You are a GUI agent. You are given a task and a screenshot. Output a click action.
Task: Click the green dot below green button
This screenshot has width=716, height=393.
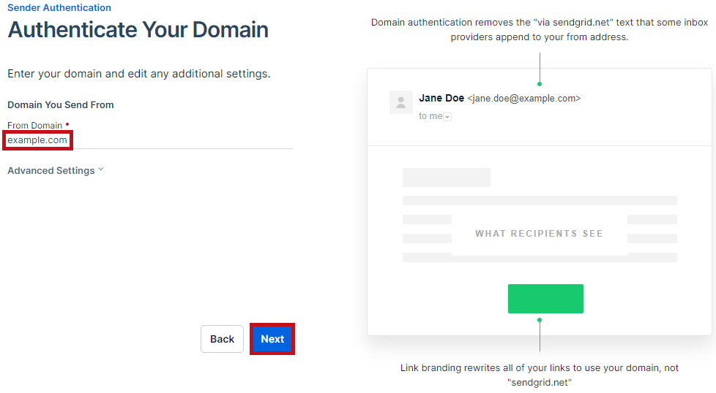540,320
